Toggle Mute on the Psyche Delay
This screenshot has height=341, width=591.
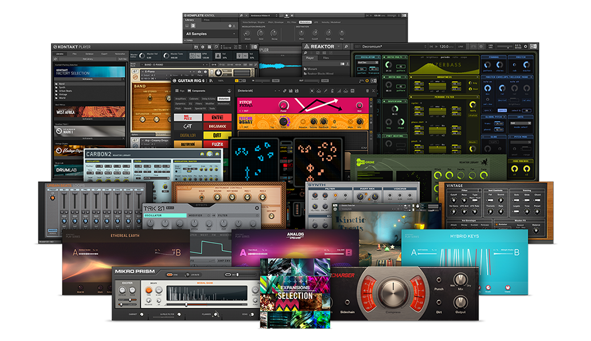[350, 122]
